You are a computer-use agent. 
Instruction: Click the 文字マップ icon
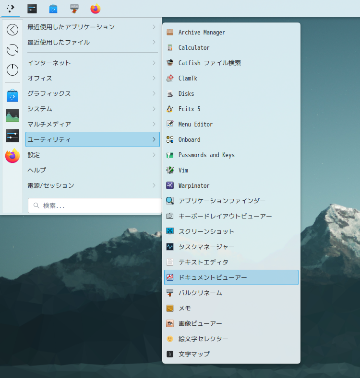[x=170, y=354]
